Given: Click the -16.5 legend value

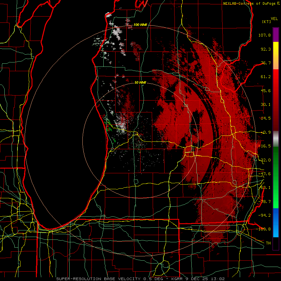Looking at the screenshot, I should (264, 146).
